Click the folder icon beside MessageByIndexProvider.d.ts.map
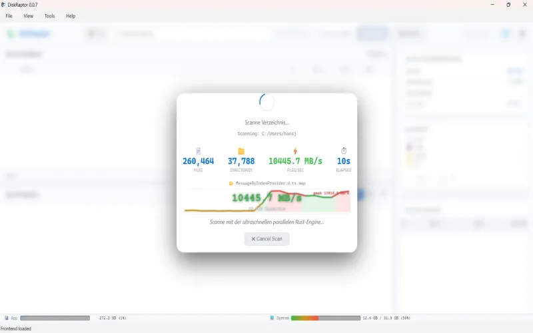533x333 pixels. (231, 184)
